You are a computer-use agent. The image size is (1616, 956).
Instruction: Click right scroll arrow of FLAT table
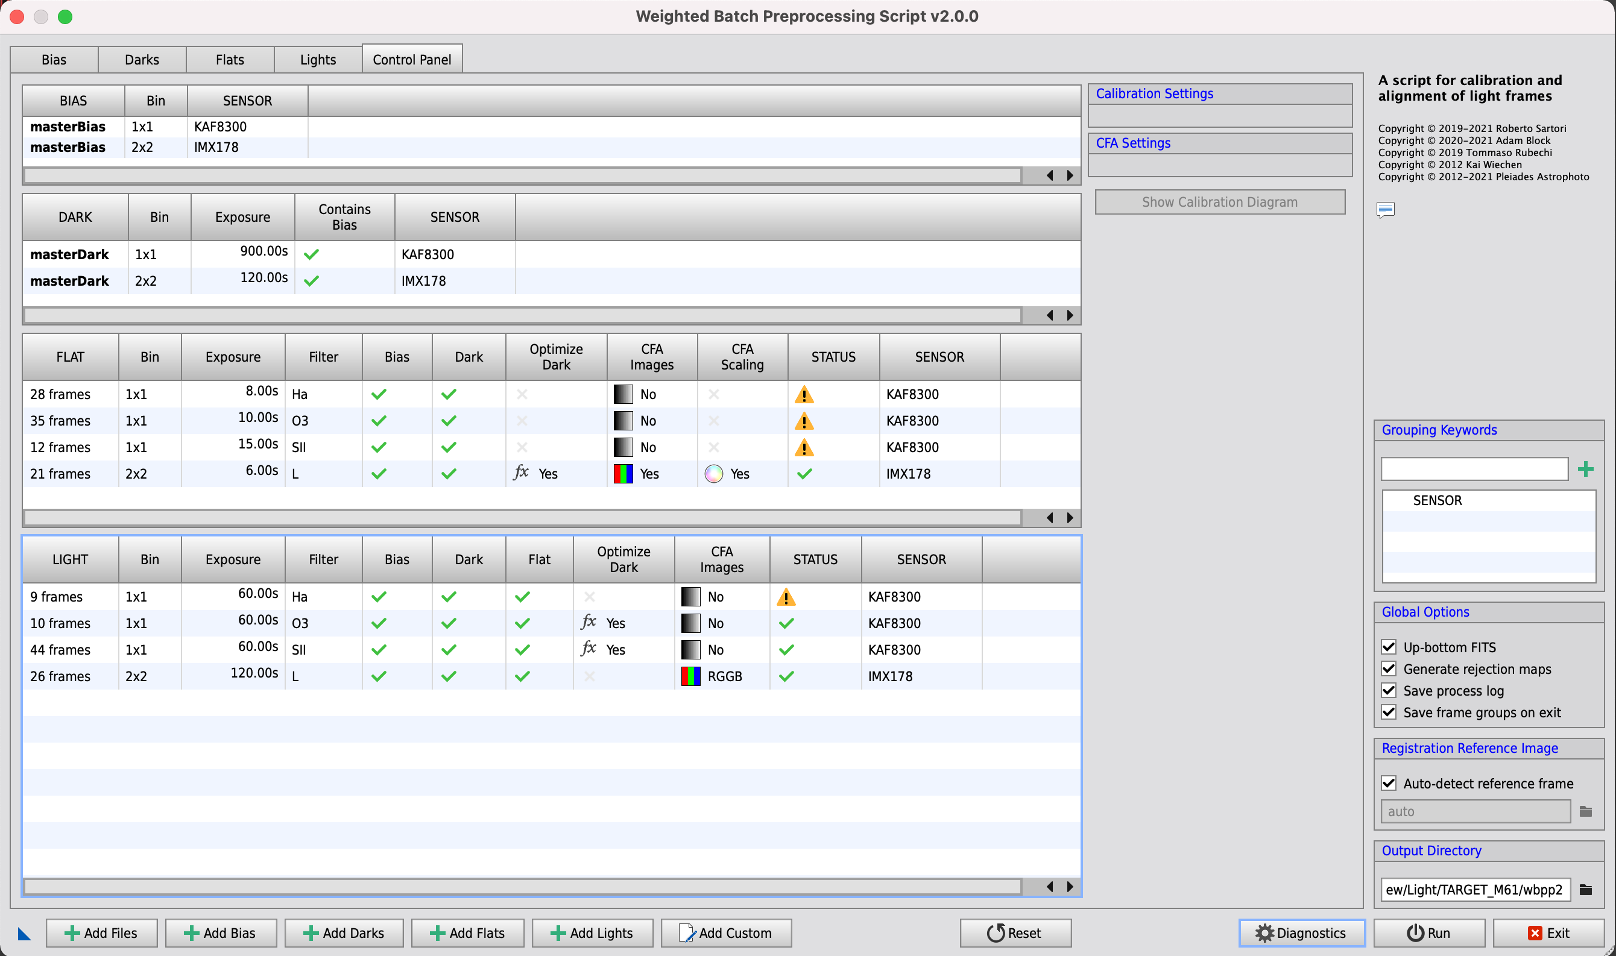1070,518
